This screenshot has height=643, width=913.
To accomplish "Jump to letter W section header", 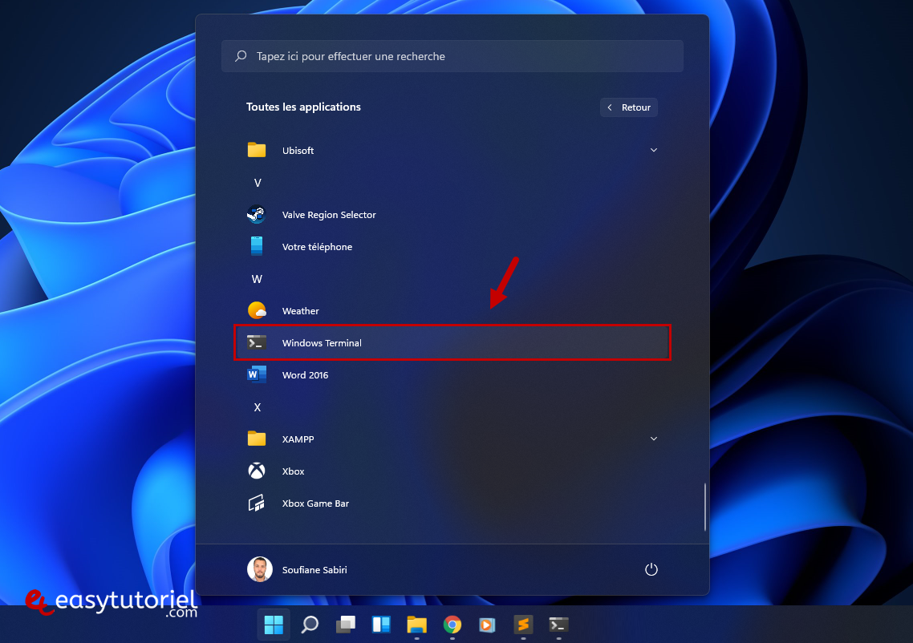I will point(257,279).
